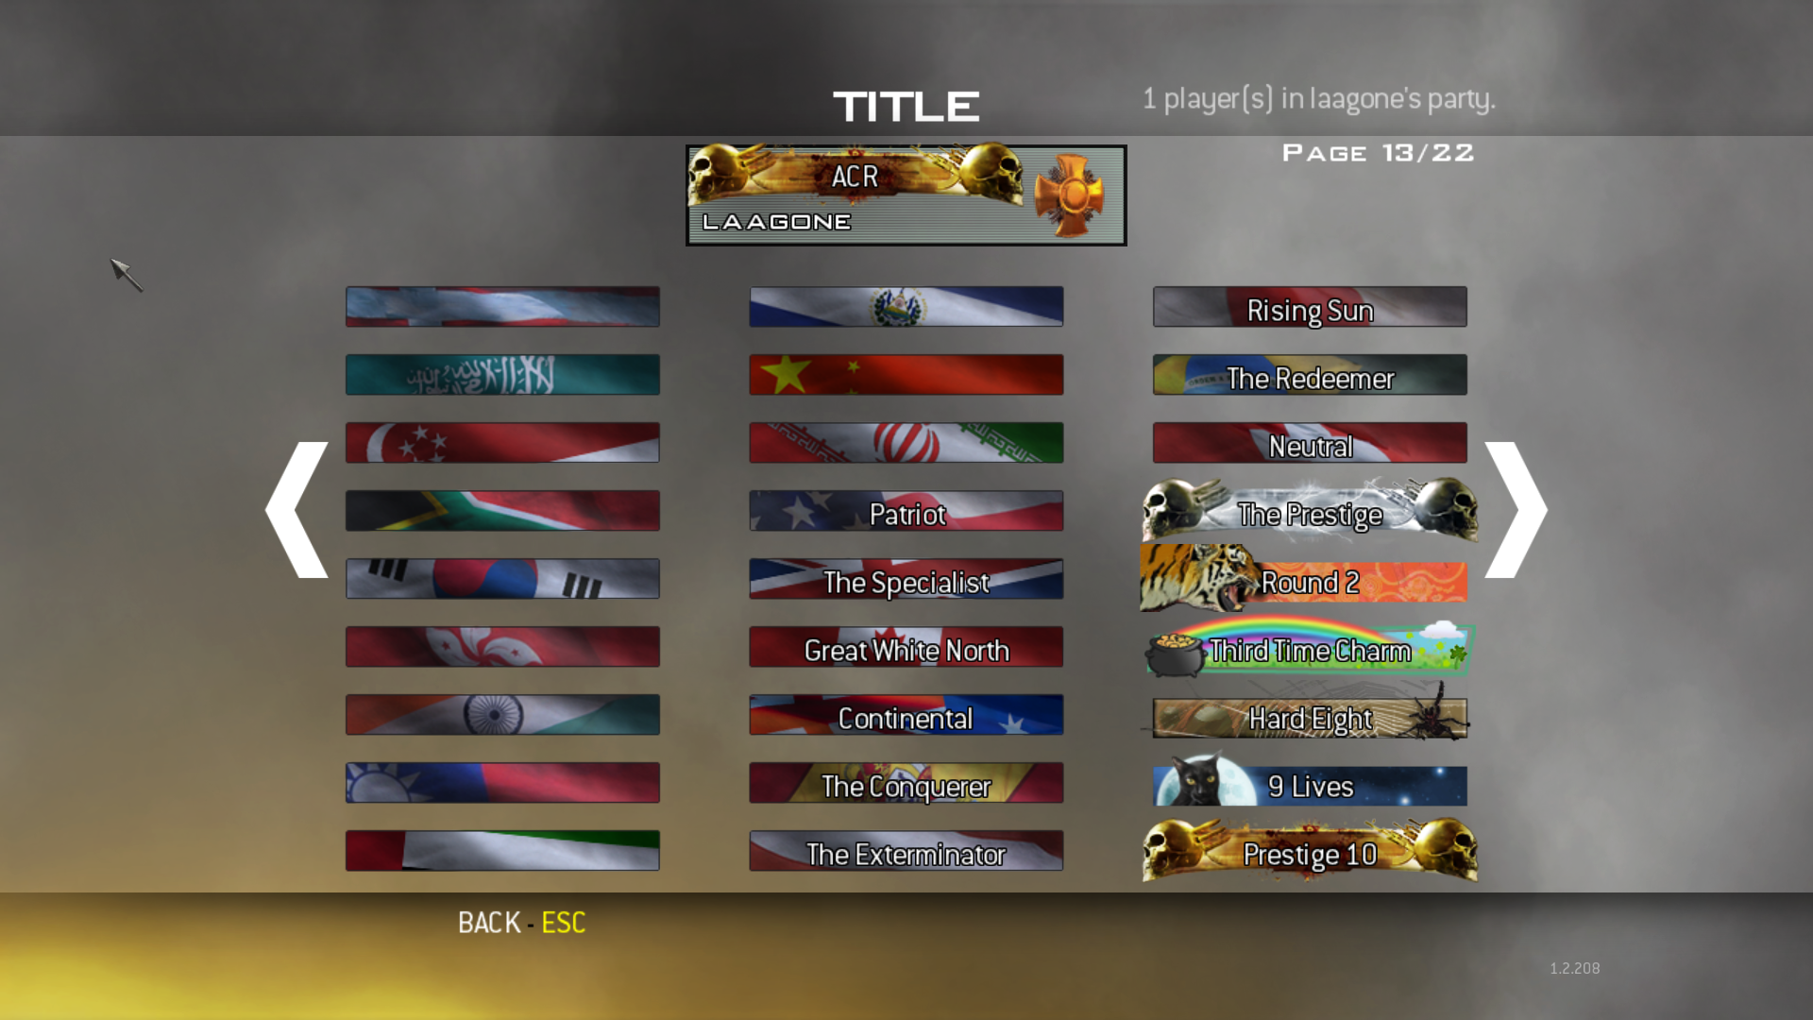This screenshot has width=1813, height=1020.
Task: Click the Great White North title
Action: pos(906,649)
